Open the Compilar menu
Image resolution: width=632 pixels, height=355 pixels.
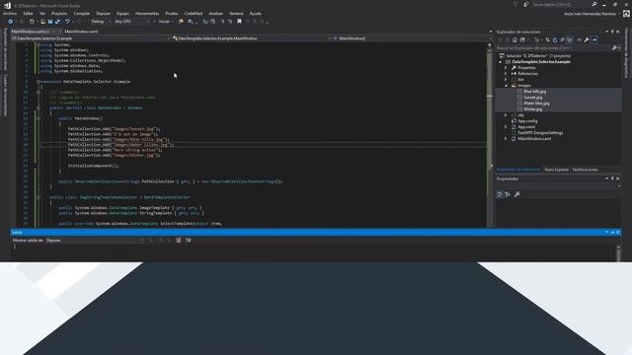point(82,13)
